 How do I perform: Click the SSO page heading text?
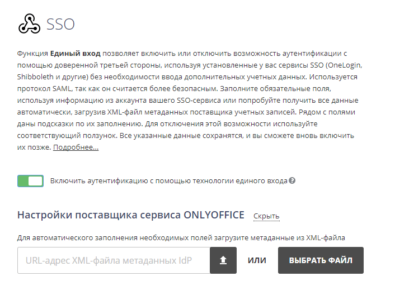point(60,24)
